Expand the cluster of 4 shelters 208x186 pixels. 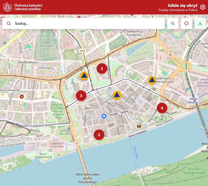point(162,108)
